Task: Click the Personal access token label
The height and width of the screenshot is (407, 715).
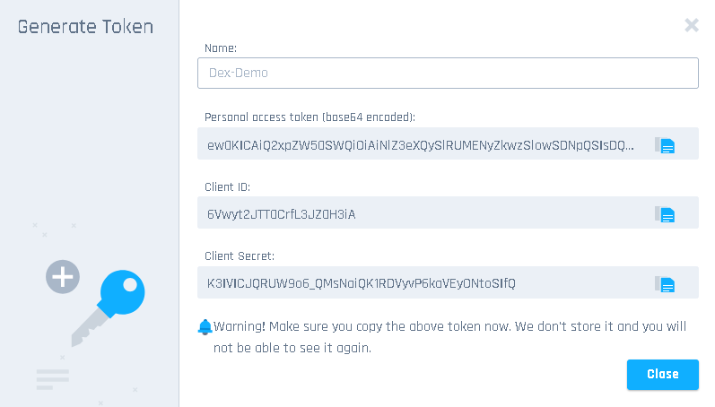Action: click(x=310, y=117)
